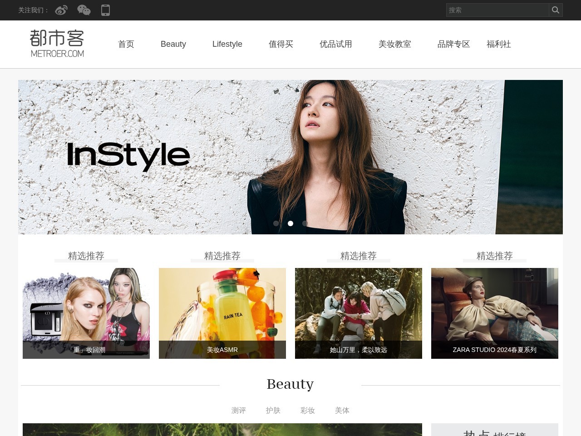Go to 首页 home menu
Image resolution: width=581 pixels, height=436 pixels.
(126, 44)
